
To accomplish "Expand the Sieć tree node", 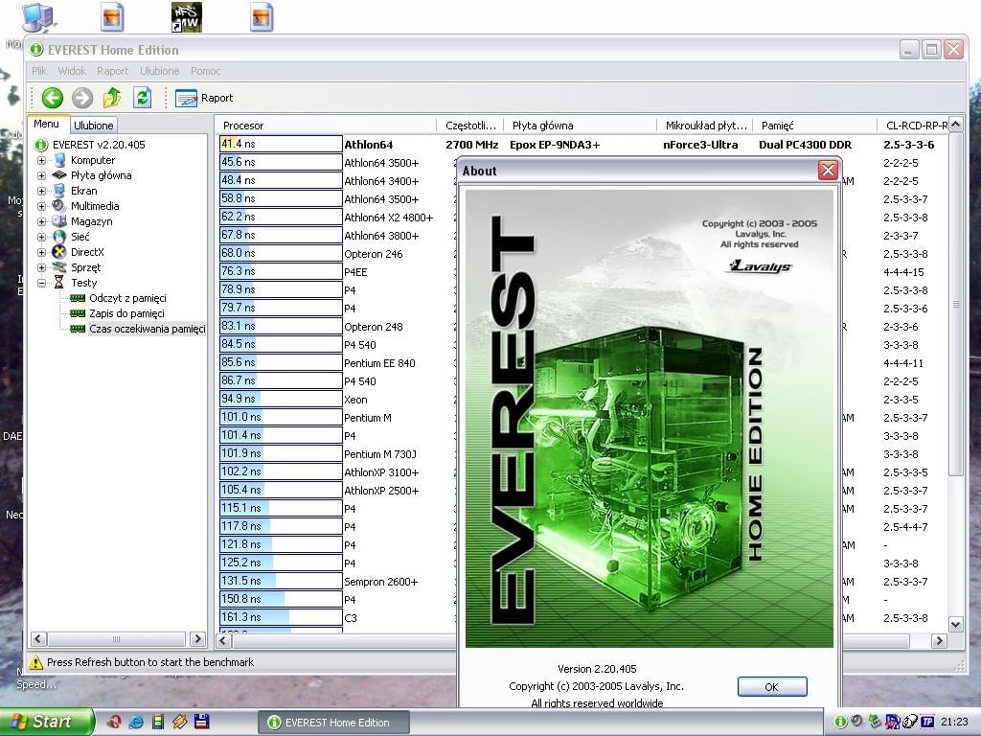I will point(42,238).
